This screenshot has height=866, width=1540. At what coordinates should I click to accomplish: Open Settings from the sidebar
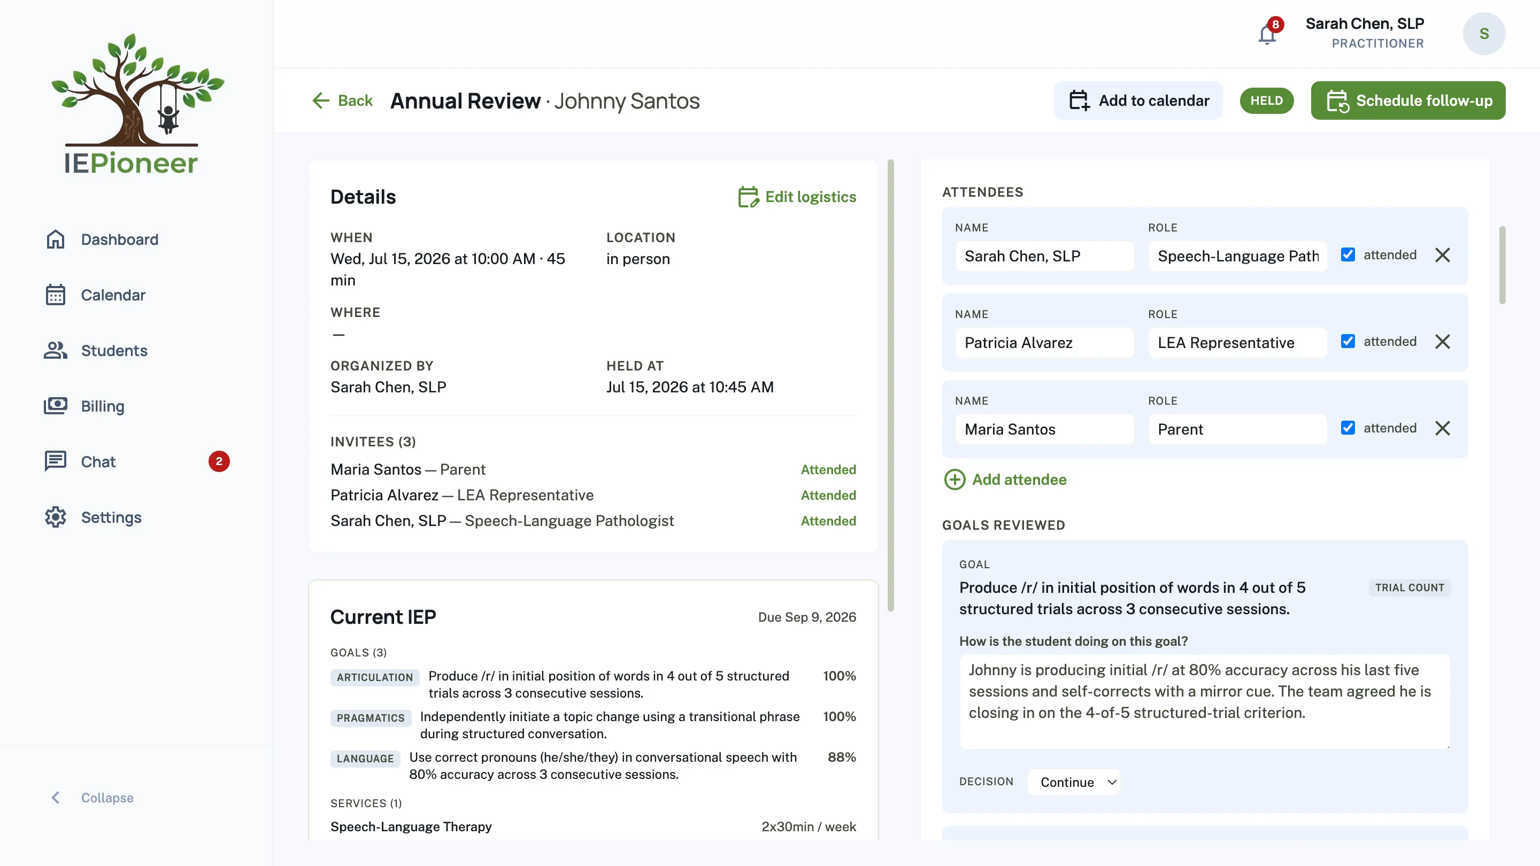111,517
